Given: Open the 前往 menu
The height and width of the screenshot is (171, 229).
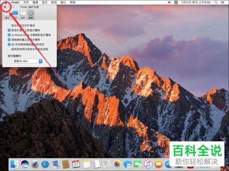Looking at the screenshot, I should (x=54, y=2).
